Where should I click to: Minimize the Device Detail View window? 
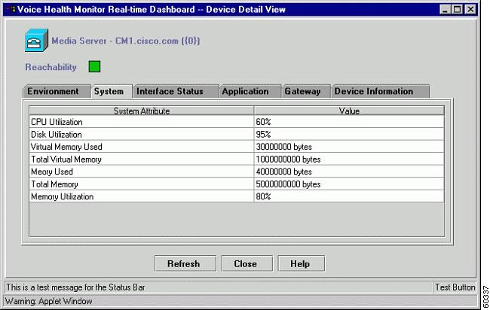point(445,9)
